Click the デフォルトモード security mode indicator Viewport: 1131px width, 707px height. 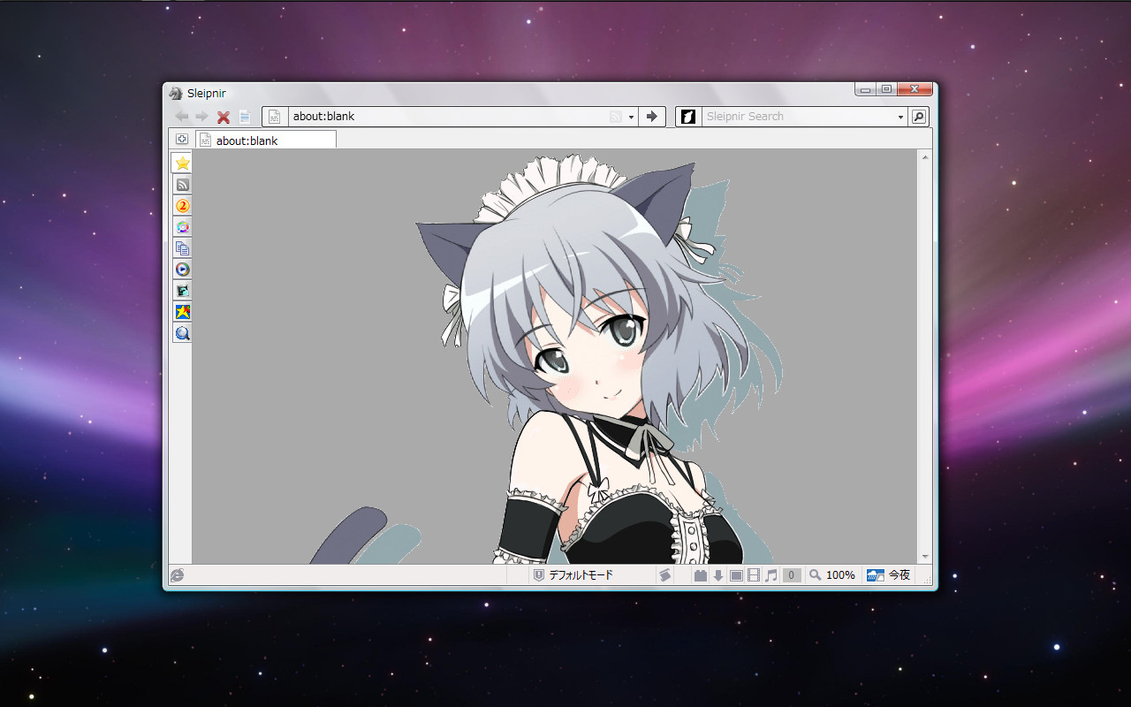tap(573, 575)
